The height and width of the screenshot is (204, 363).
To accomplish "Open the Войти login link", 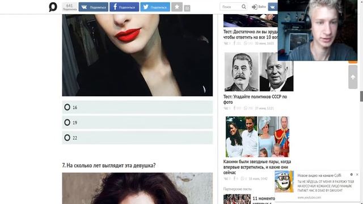I will 259,7.
